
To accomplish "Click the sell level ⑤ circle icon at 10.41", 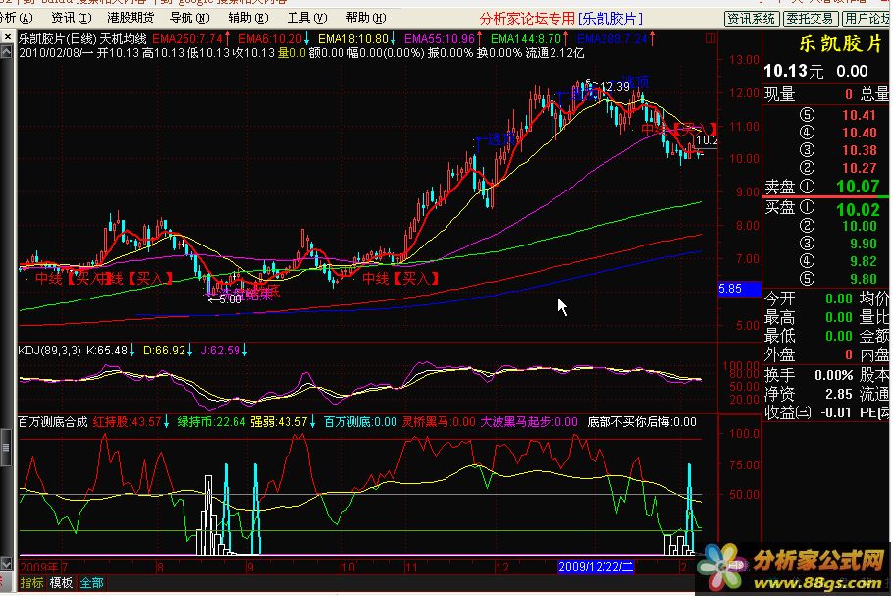I will [807, 115].
